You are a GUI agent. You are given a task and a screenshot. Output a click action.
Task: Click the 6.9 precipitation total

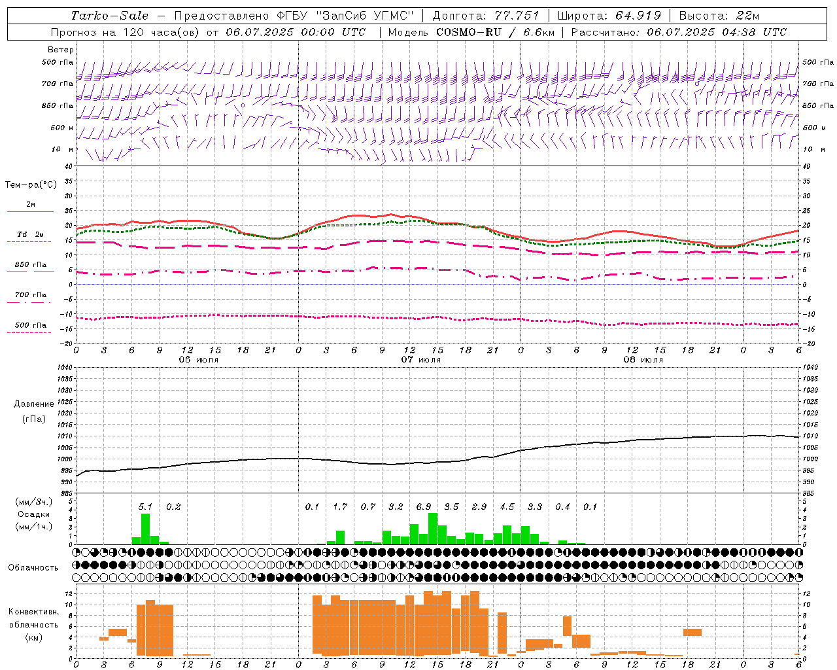tap(424, 506)
